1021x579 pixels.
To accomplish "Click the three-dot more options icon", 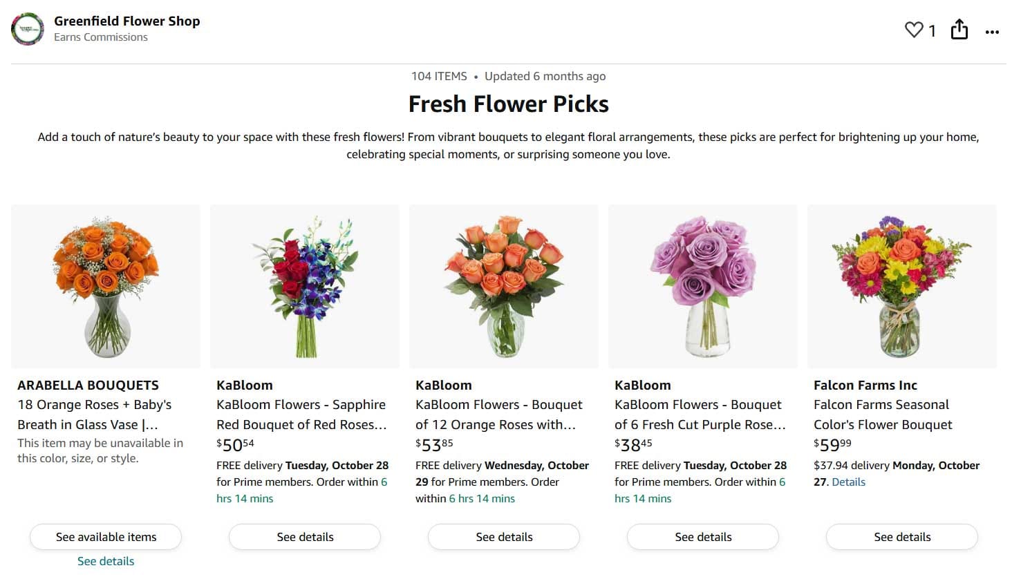I will click(993, 32).
